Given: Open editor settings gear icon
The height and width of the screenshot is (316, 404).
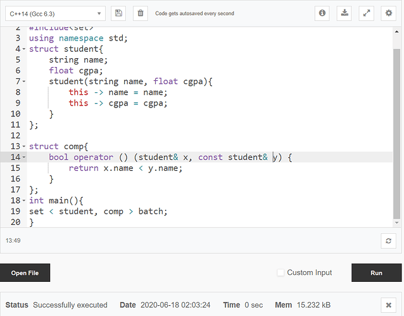Looking at the screenshot, I should click(x=389, y=13).
